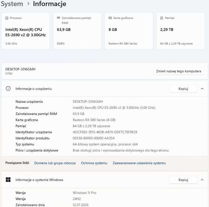Select device ID 412CFE82-3E15-465B-A870-DDF7C7EF9E29
Image resolution: width=209 pixels, height=207 pixels.
(105, 132)
